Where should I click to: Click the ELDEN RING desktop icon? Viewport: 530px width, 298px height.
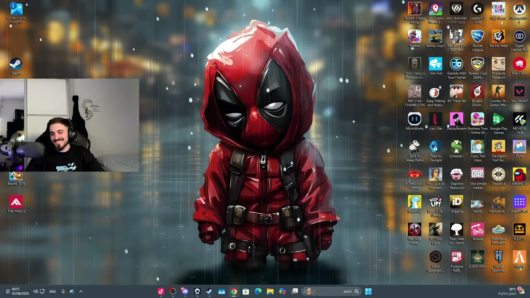coord(477,260)
